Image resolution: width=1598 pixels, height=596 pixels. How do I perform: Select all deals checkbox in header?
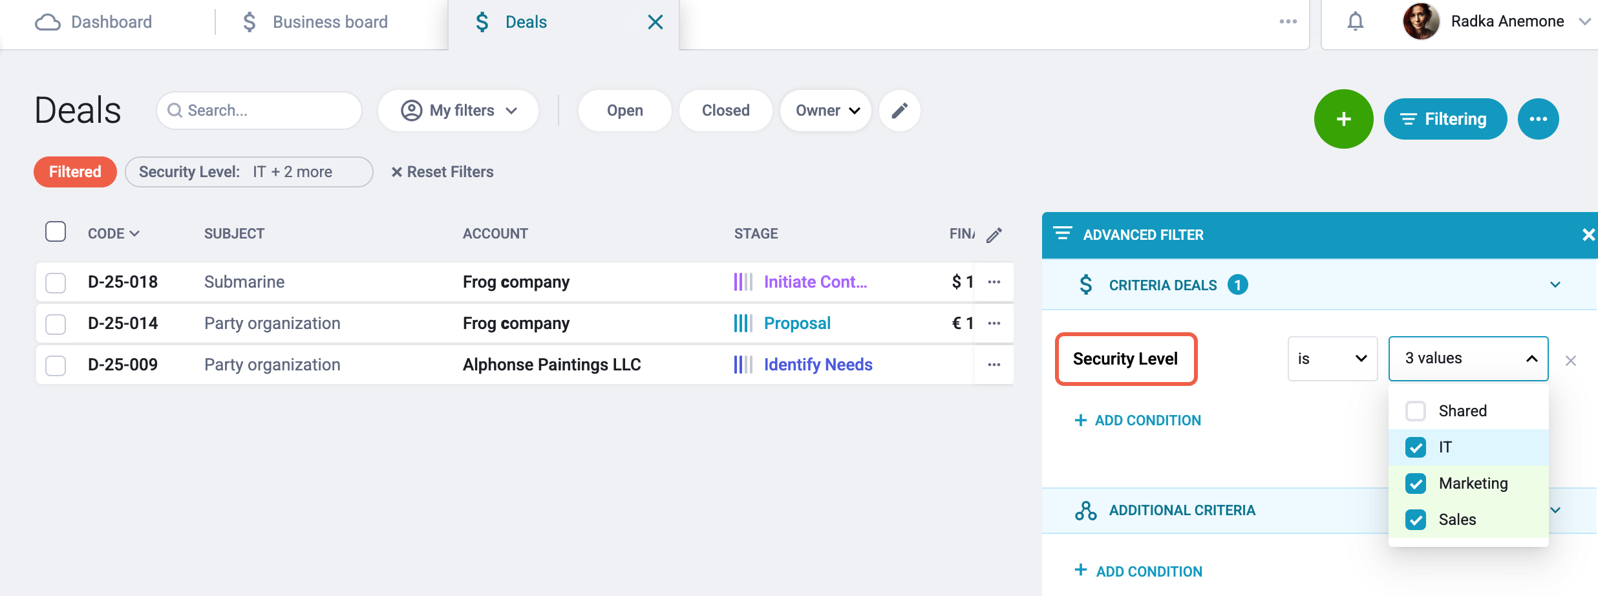click(56, 231)
